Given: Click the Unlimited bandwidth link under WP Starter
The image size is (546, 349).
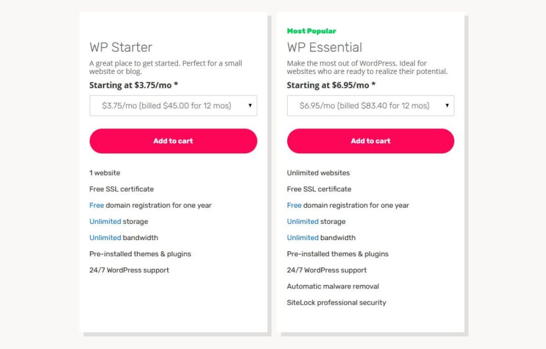Looking at the screenshot, I should click(x=105, y=237).
